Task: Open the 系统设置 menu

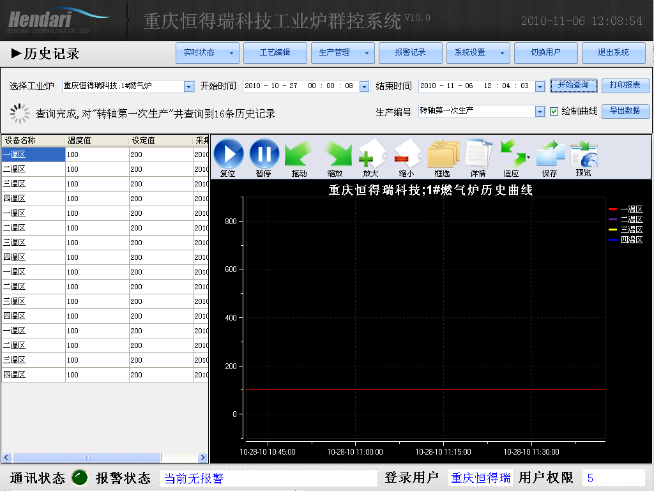Action: coord(478,53)
